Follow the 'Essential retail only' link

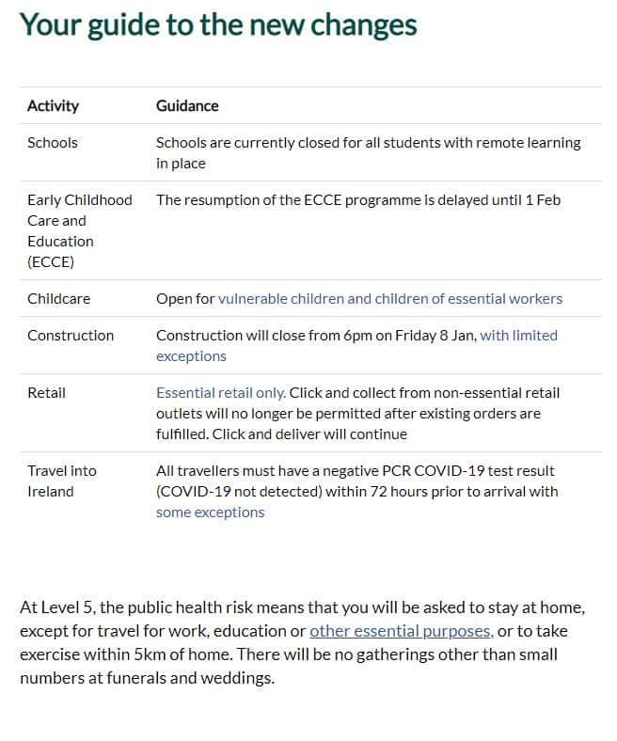[x=221, y=393]
